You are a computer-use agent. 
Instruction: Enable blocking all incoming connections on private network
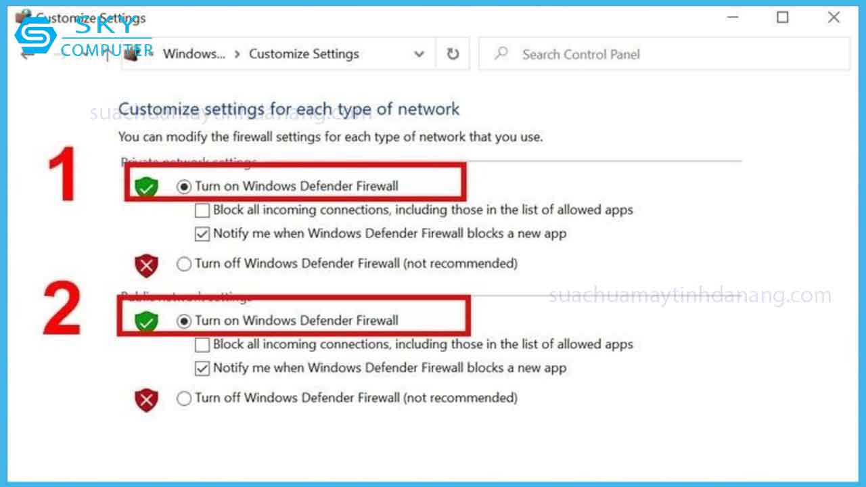[202, 210]
